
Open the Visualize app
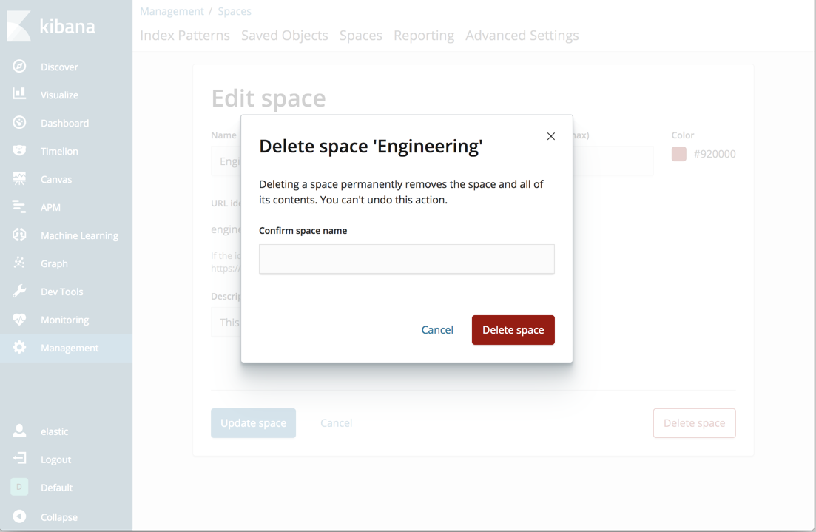[58, 95]
